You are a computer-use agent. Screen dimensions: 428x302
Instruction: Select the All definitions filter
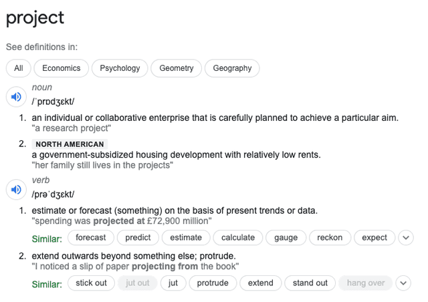click(18, 68)
